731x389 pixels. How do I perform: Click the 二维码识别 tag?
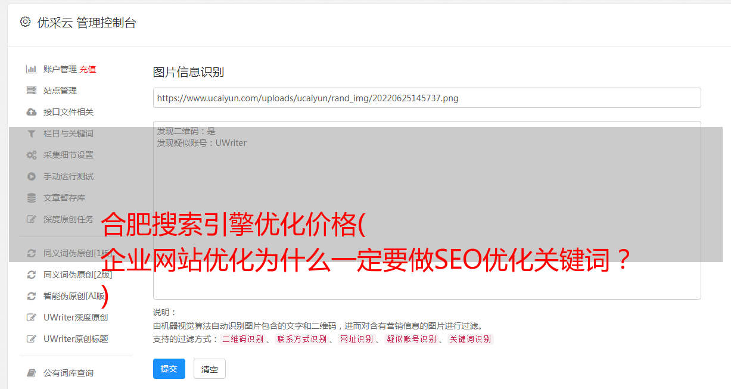(243, 339)
